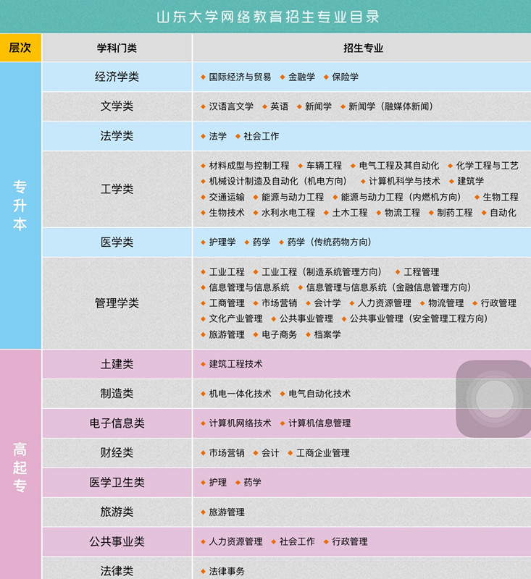Select 社会工作 in the 法学类 row
The width and height of the screenshot is (531, 579).
click(262, 136)
